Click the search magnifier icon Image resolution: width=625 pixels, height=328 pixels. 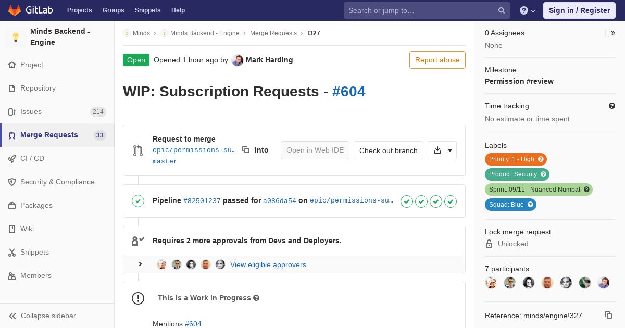(x=501, y=10)
